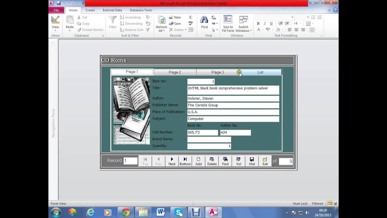Click the Totals sigma icon
387x218 pixels.
[x=190, y=17]
